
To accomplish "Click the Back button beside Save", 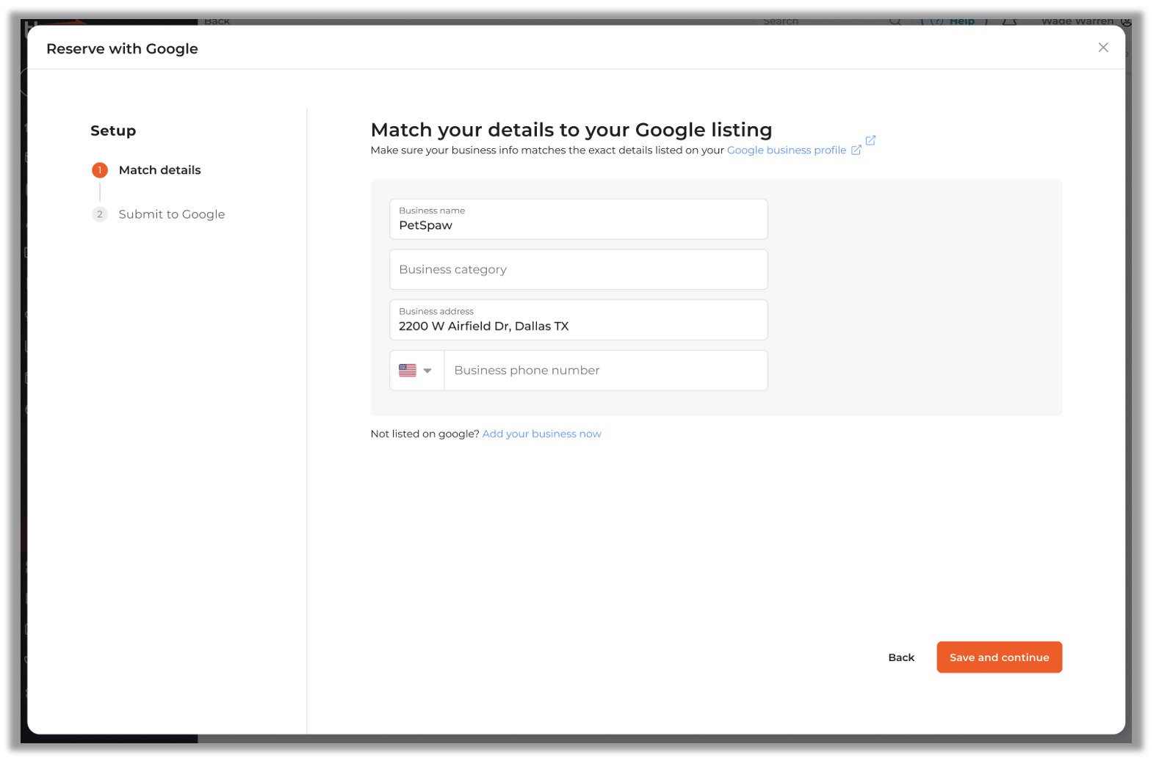I will (x=900, y=657).
